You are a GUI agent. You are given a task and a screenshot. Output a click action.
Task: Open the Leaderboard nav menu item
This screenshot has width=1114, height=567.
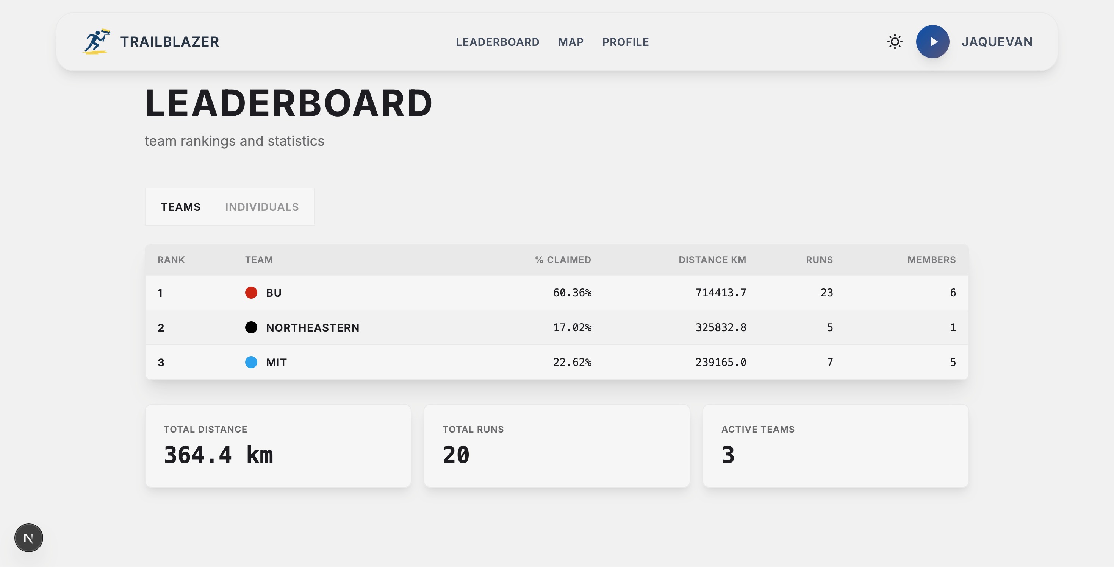[497, 42]
